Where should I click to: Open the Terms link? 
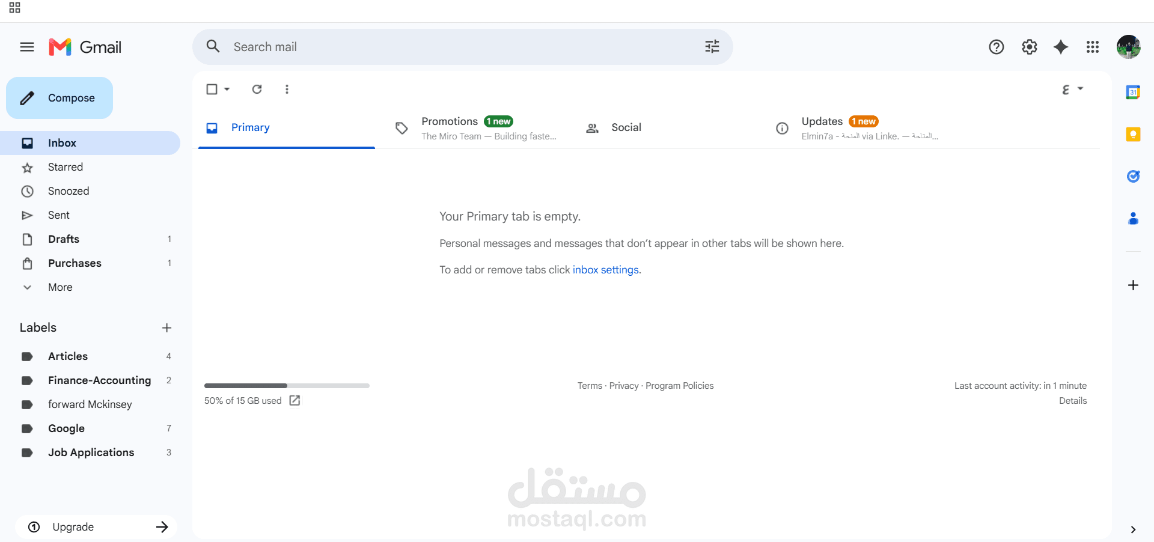(590, 386)
